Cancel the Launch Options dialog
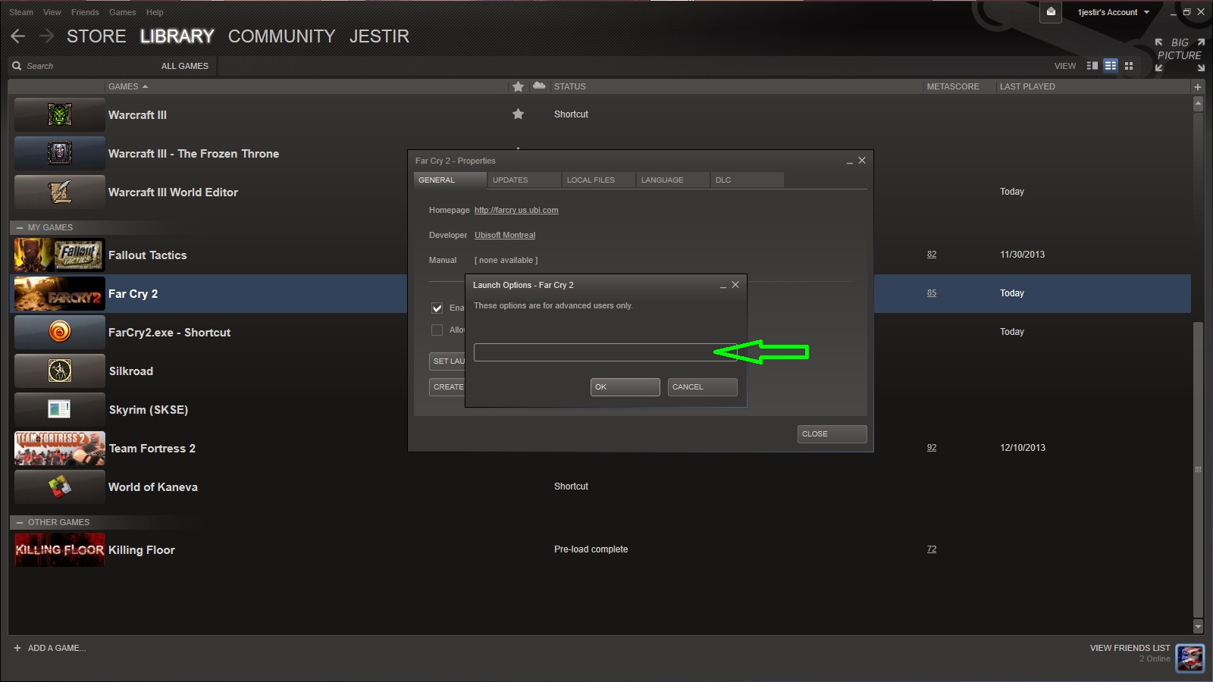 pyautogui.click(x=703, y=386)
